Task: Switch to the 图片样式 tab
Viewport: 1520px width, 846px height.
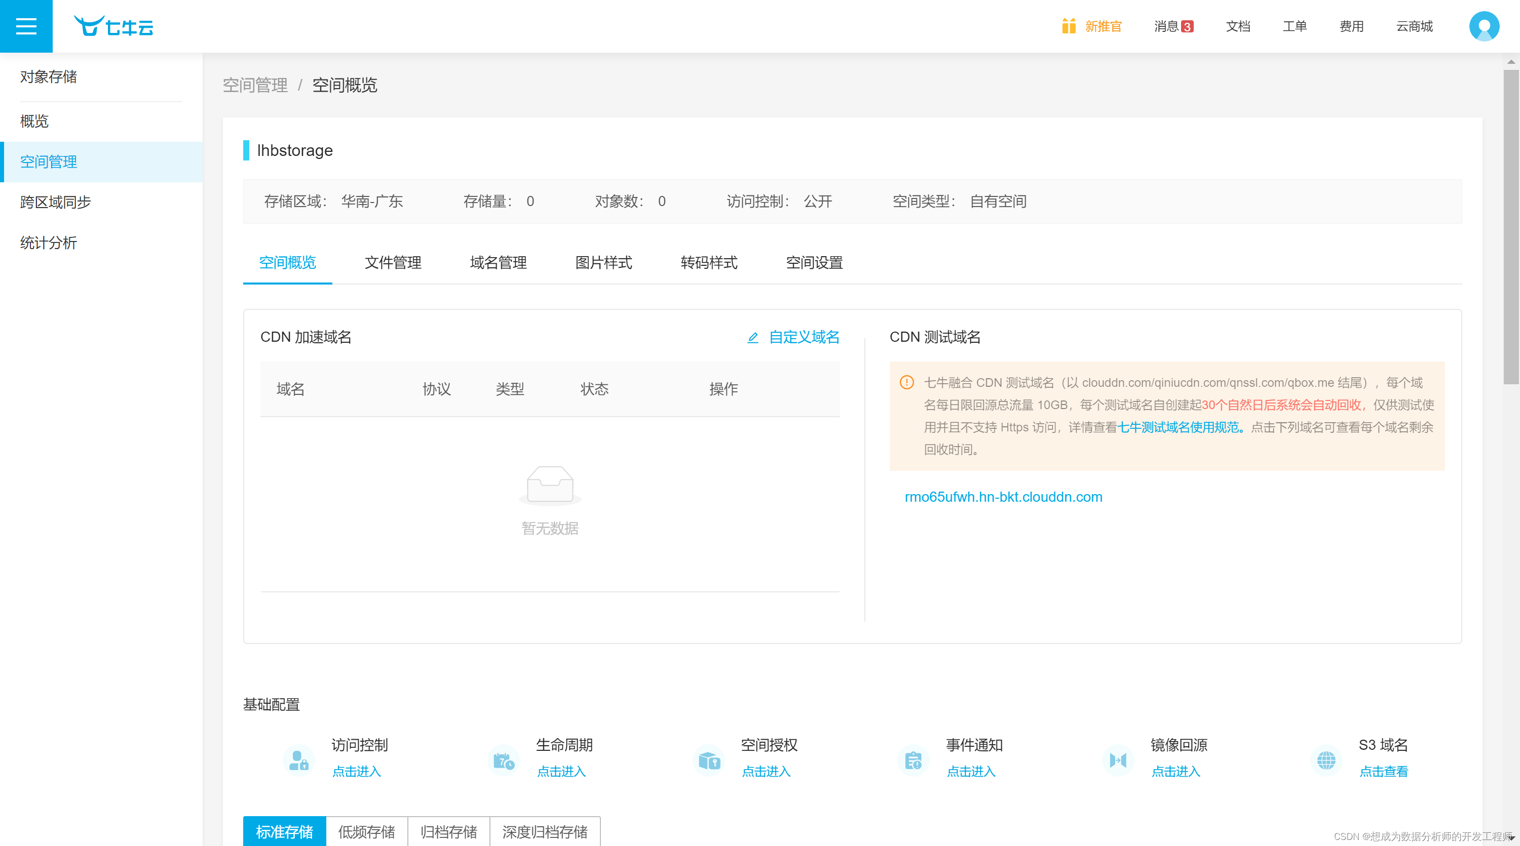Action: click(x=603, y=263)
